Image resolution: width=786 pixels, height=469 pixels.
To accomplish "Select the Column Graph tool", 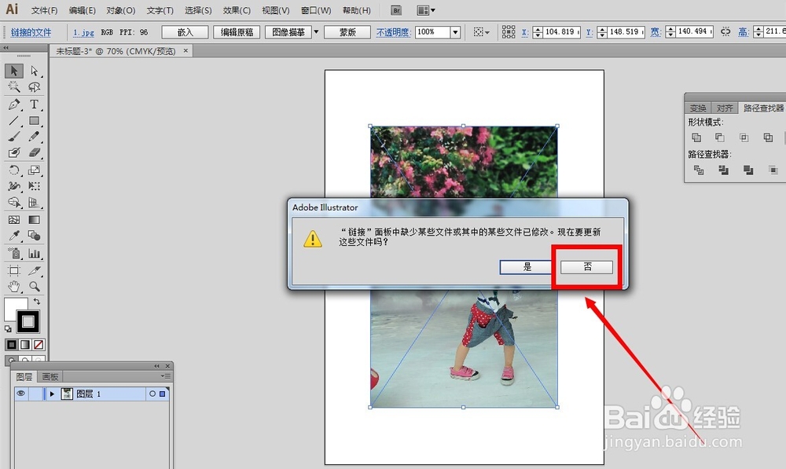I will point(34,254).
